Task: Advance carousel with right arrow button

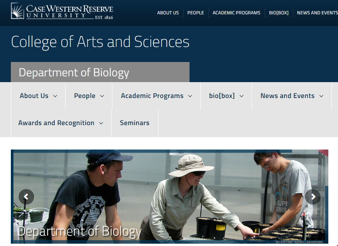Action: [313, 197]
